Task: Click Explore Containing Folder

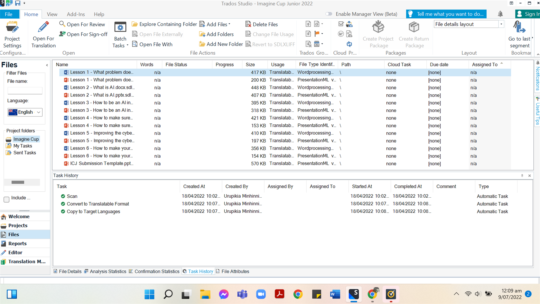Action: [164, 24]
